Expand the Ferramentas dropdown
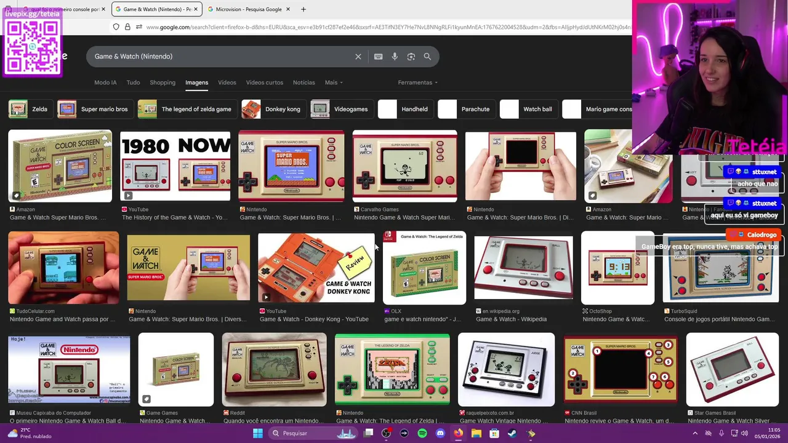 tap(418, 82)
